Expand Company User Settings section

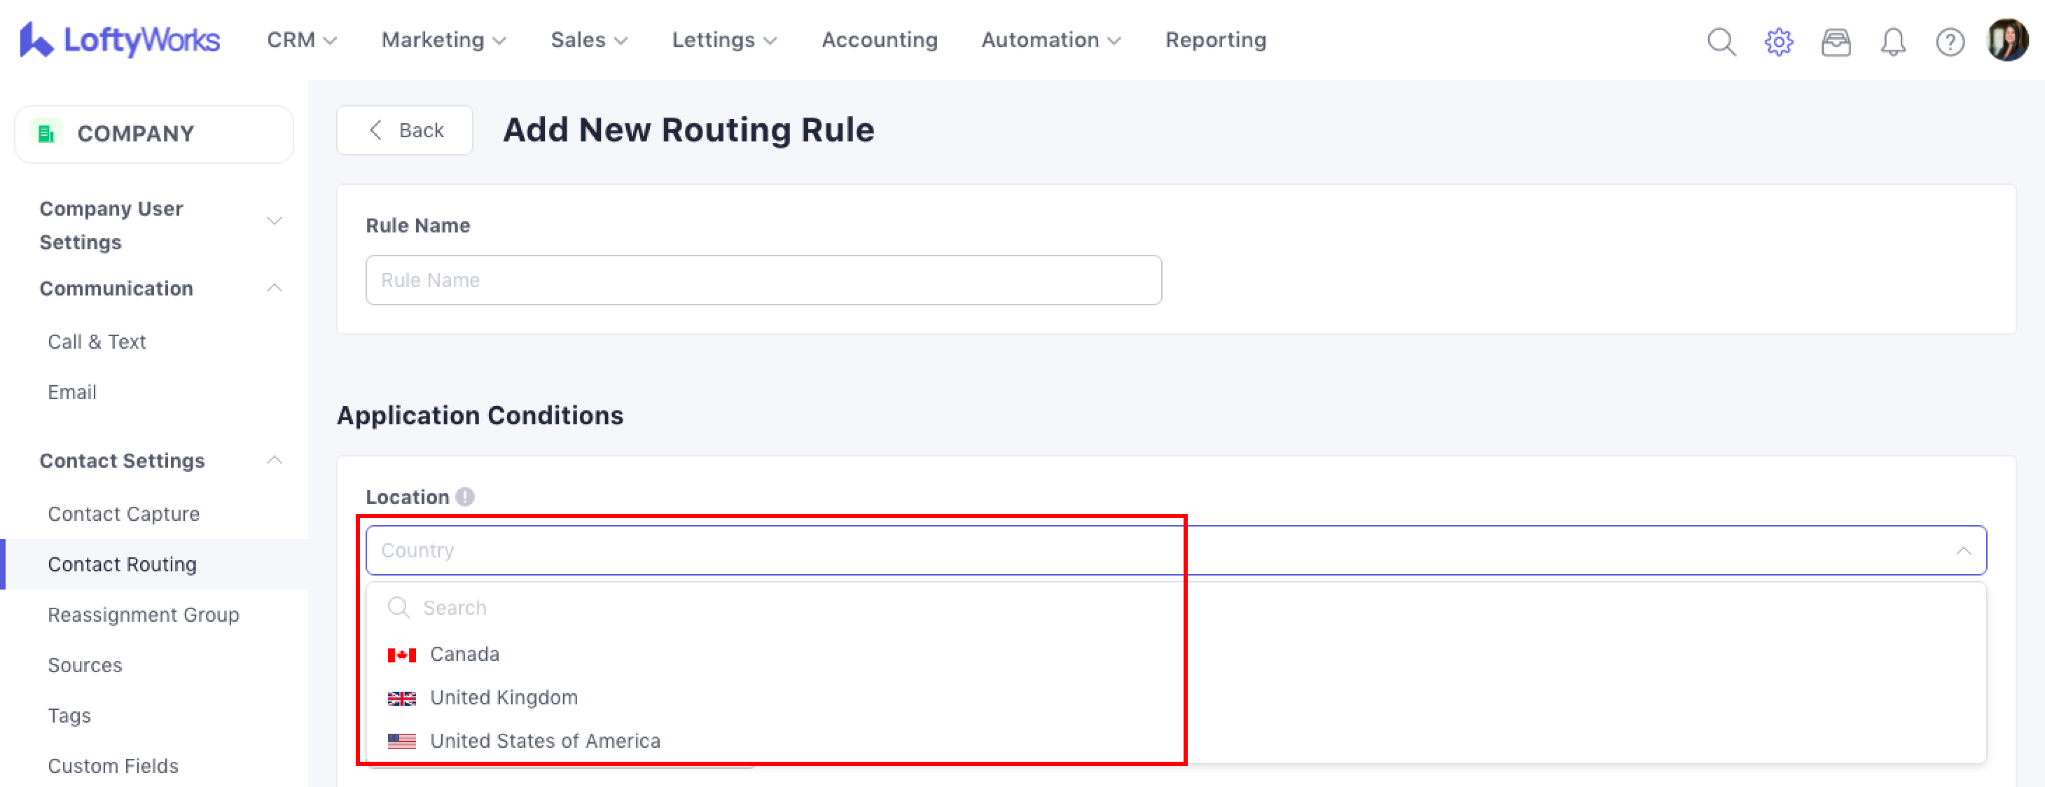tap(274, 221)
